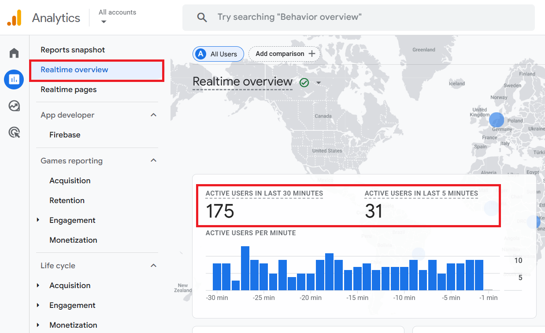The image size is (545, 333).
Task: Open the Home icon in left rail
Action: (14, 53)
